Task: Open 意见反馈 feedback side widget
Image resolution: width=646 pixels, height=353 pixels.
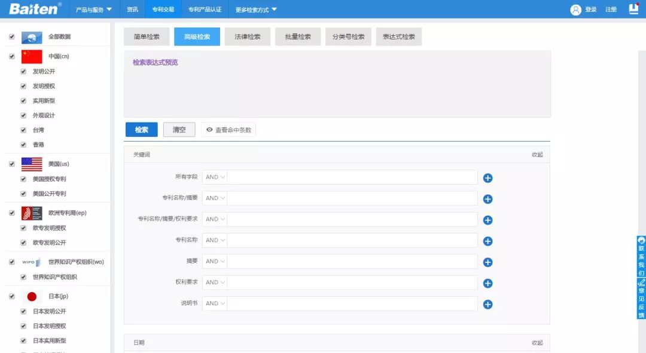Action: pyautogui.click(x=641, y=298)
